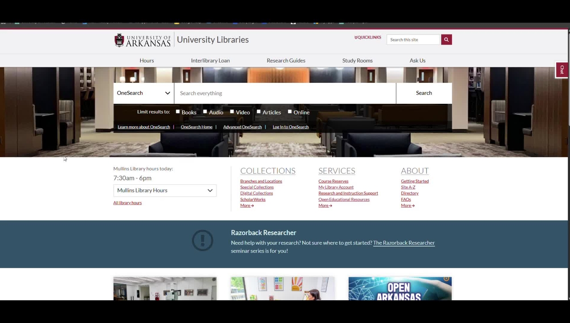Open the Hours menu item
Image resolution: width=570 pixels, height=323 pixels.
click(147, 61)
